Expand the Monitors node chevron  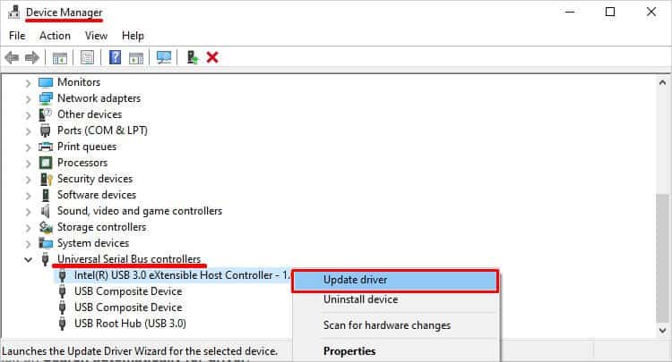pos(28,83)
